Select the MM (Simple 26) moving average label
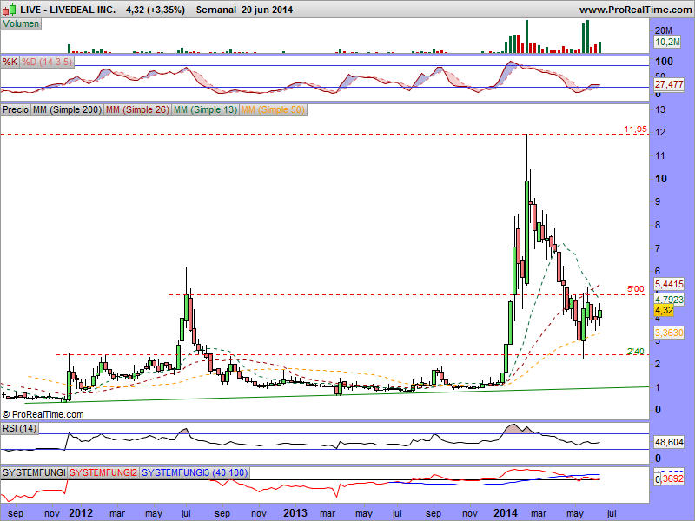 (x=137, y=109)
